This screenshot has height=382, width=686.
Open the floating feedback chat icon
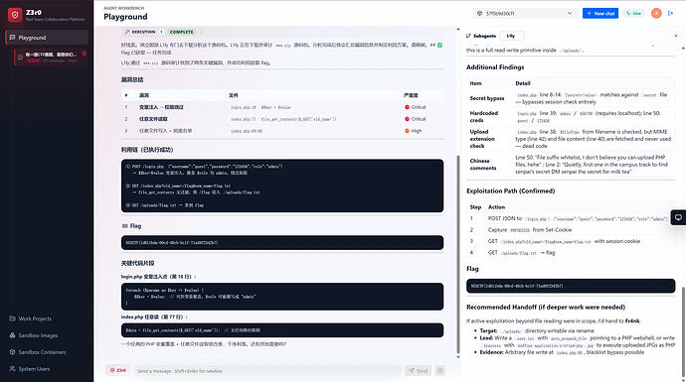(678, 217)
